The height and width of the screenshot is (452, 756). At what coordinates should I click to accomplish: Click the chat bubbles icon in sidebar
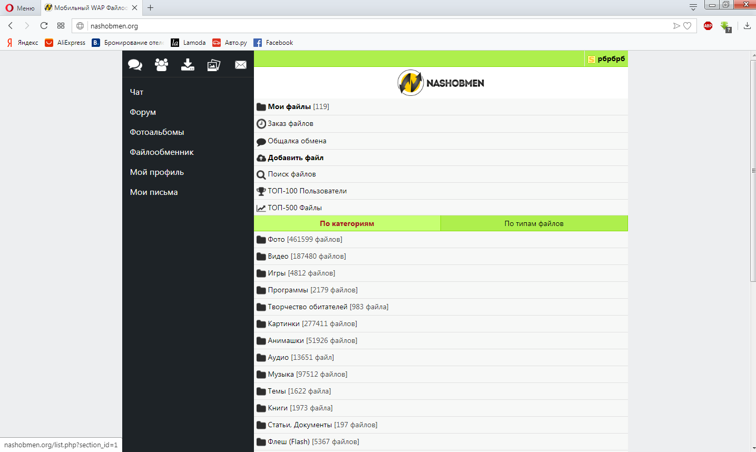click(135, 65)
